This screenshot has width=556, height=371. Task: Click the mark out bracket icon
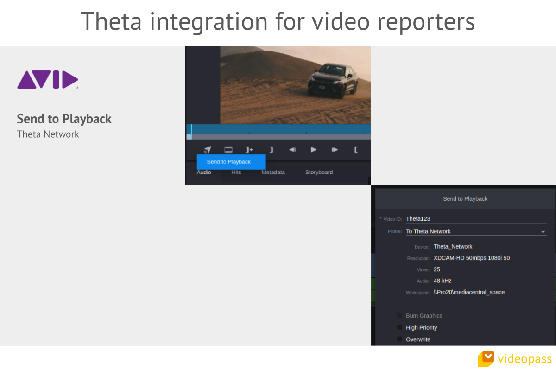click(272, 150)
